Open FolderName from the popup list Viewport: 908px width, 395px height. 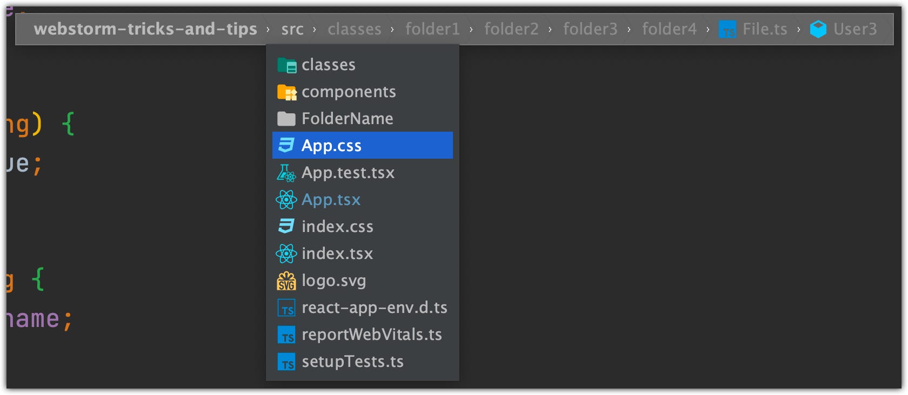[x=363, y=118]
